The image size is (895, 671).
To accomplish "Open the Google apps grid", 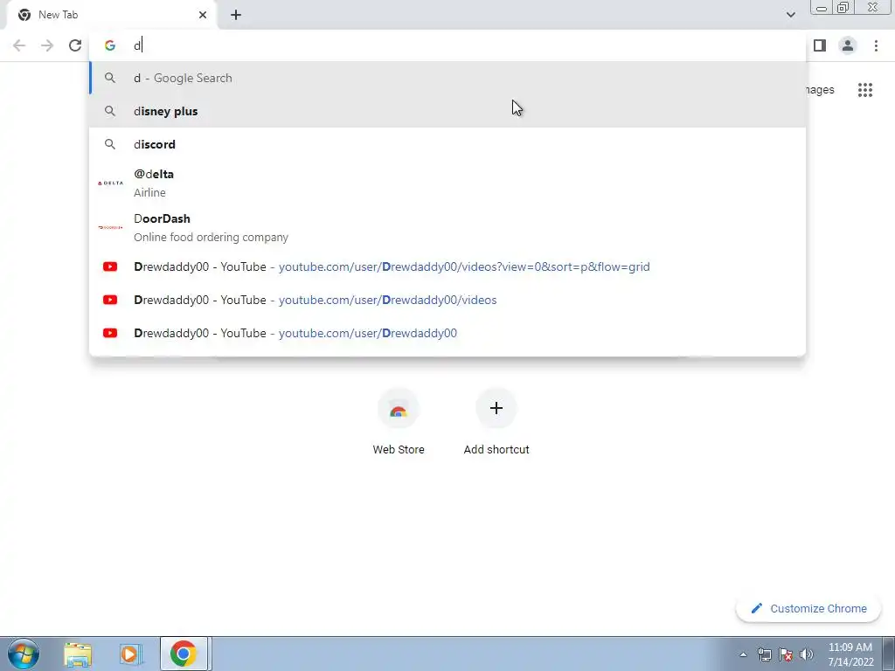I will [x=864, y=90].
